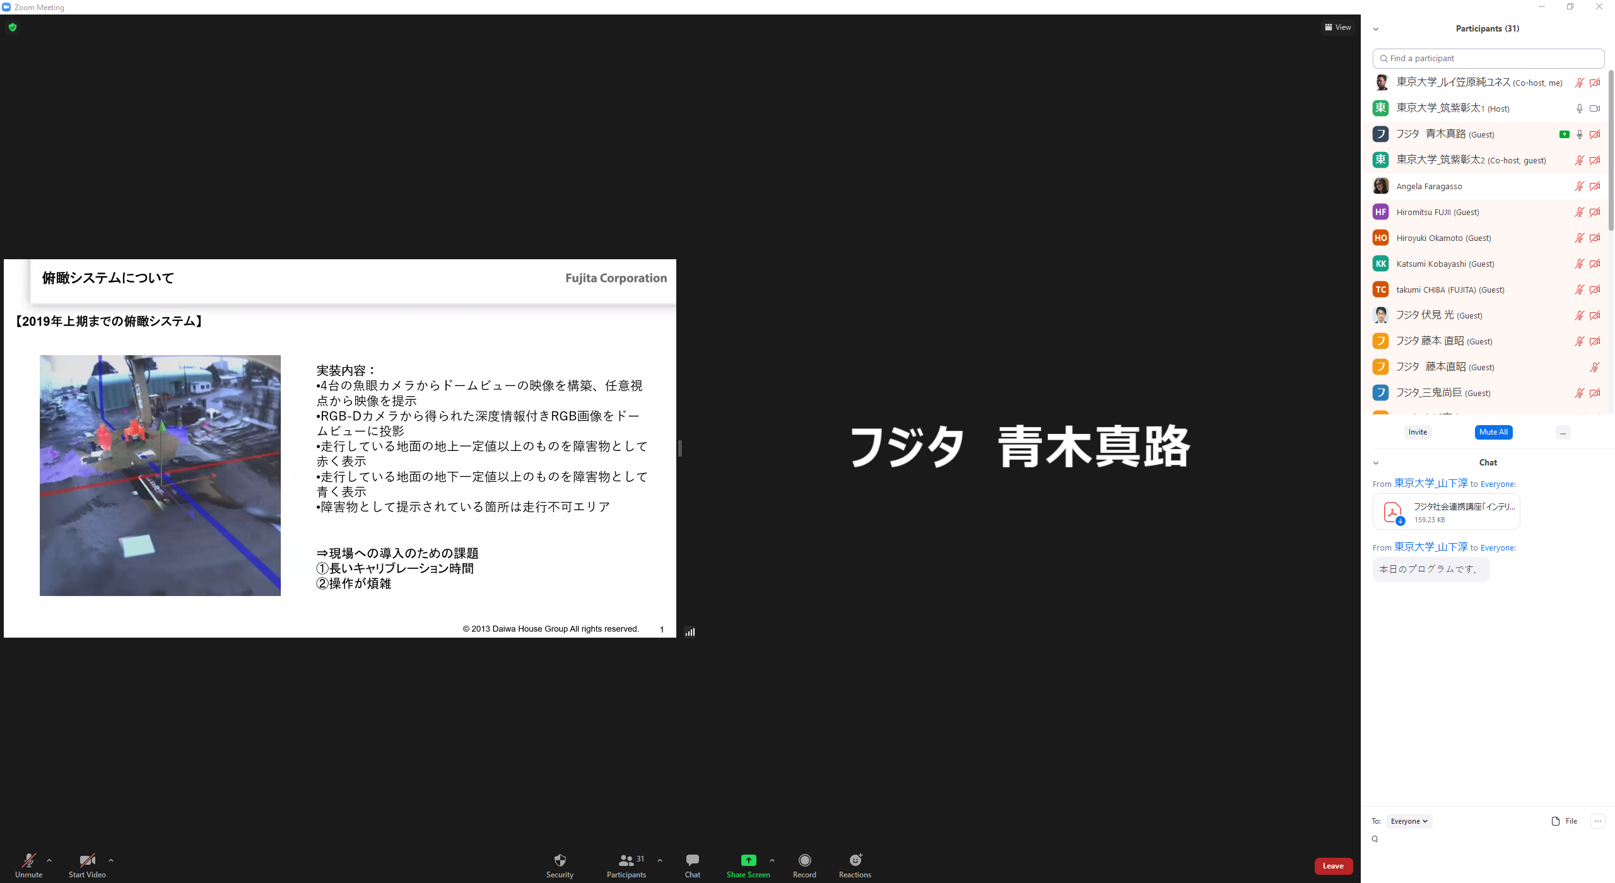Open the View layout menu
Viewport: 1615px width, 883px height.
click(1337, 27)
